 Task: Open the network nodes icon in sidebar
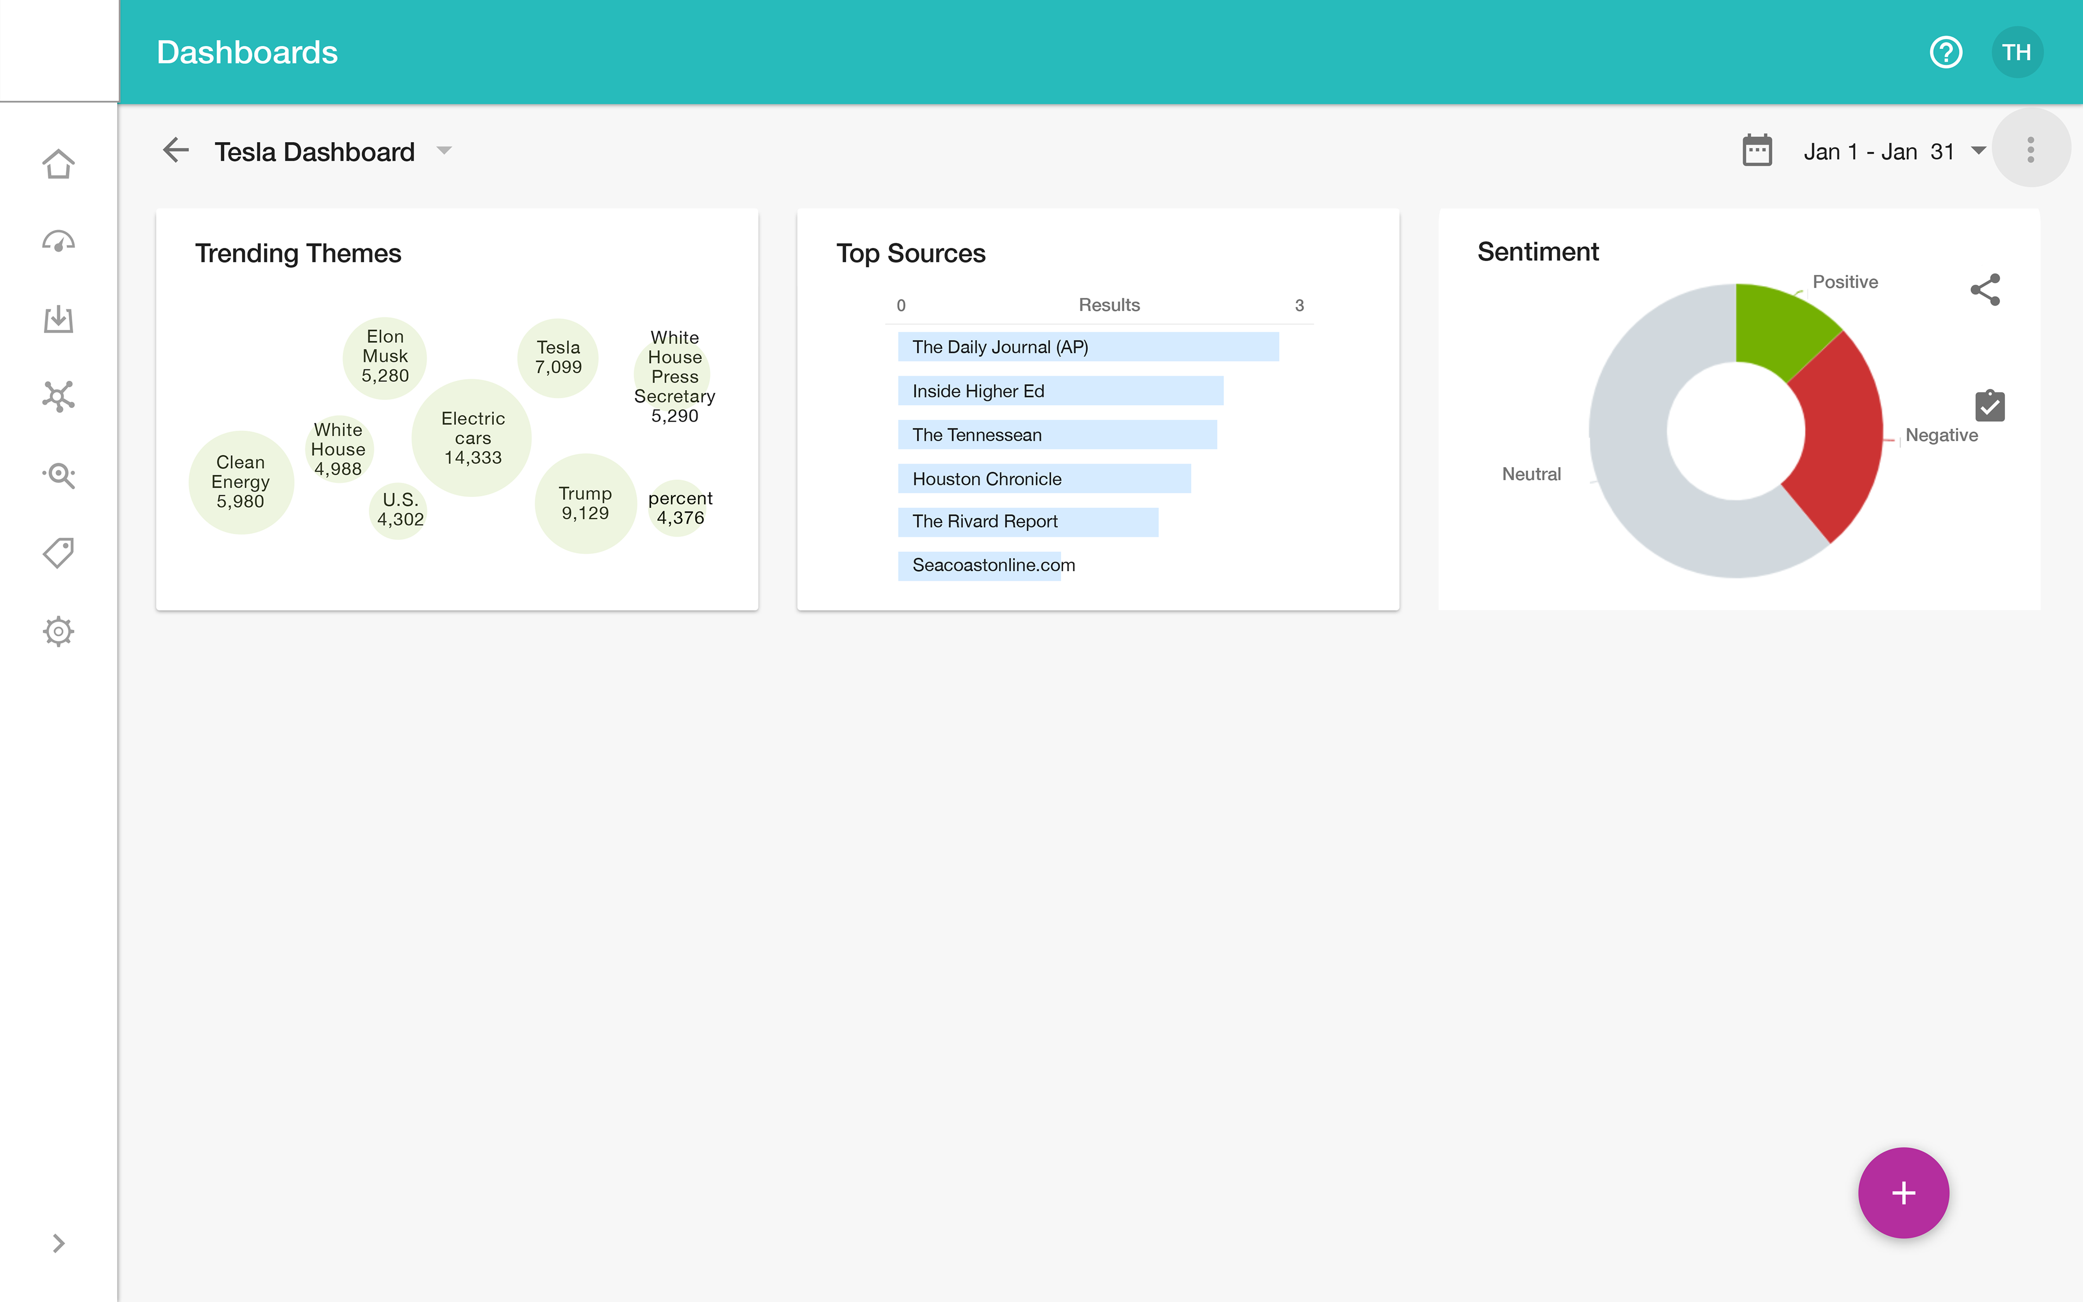tap(59, 397)
